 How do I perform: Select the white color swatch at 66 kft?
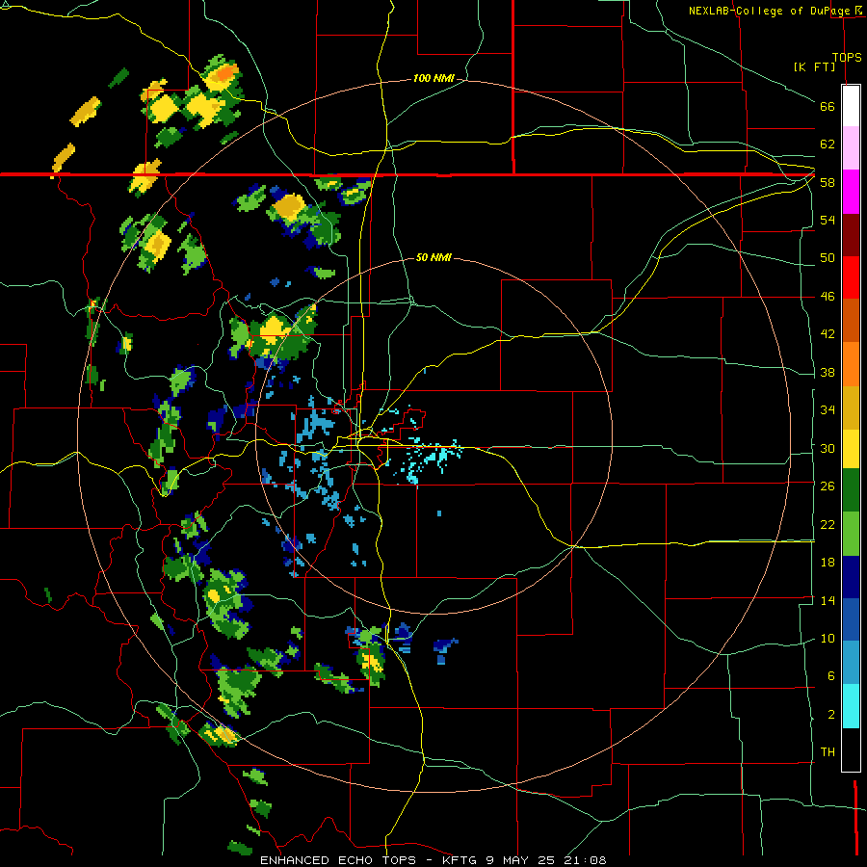click(851, 106)
